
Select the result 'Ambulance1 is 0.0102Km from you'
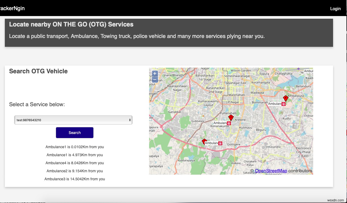pos(75,147)
